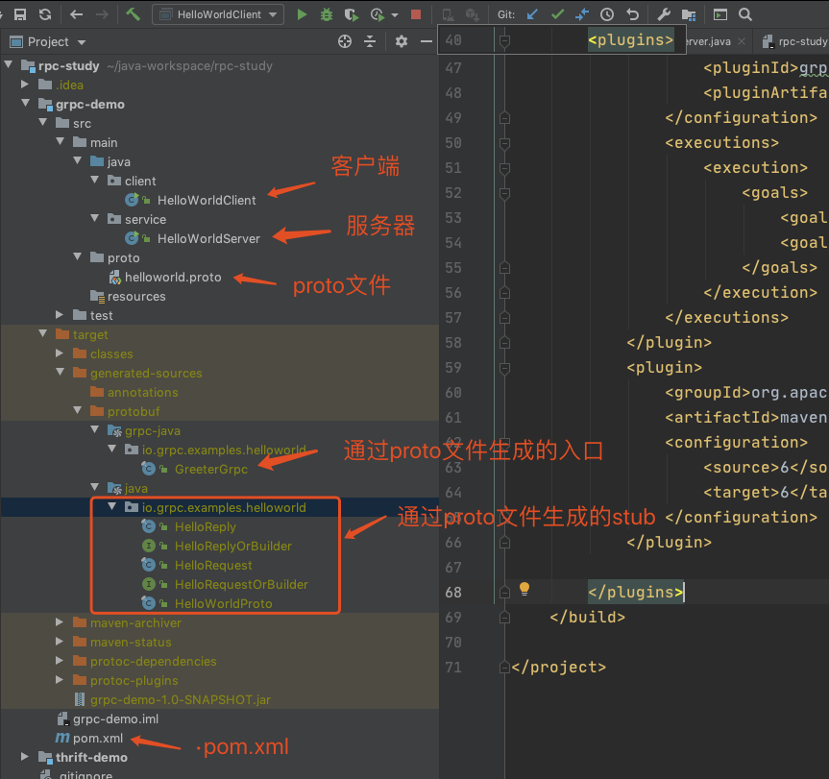
Task: Fold the executions tag at line 50
Action: (x=504, y=142)
